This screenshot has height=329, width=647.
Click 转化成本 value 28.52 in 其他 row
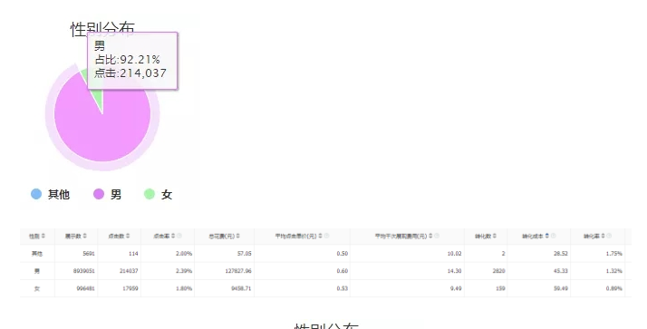[x=561, y=254]
